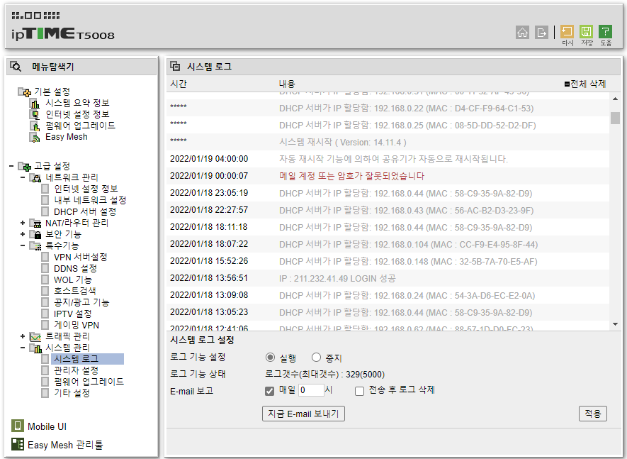Image resolution: width=627 pixels, height=459 pixels.
Task: Click the logout icon in header
Action: pyautogui.click(x=541, y=32)
